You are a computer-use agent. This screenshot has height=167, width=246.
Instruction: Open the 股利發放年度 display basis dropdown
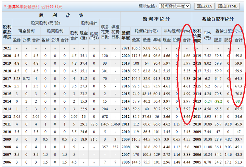click(175, 6)
